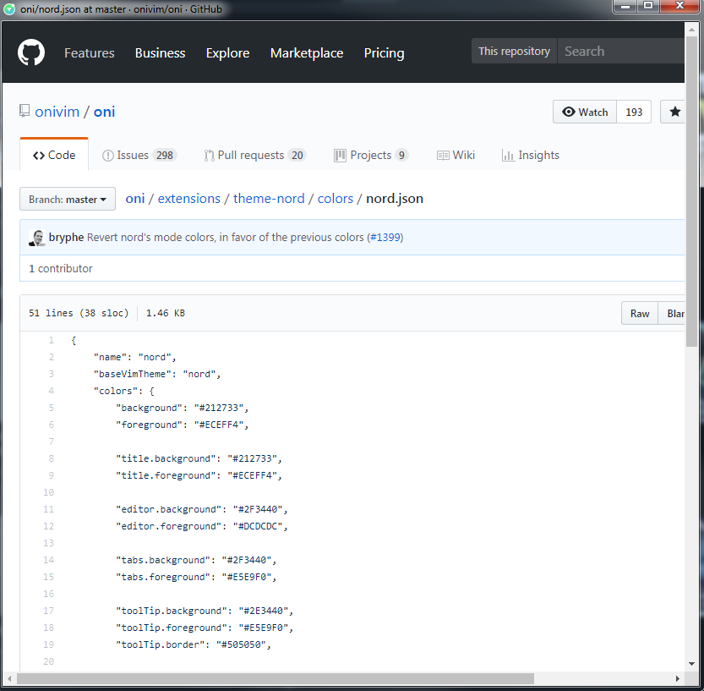
Task: Open the Marketplace menu item
Action: [x=307, y=52]
